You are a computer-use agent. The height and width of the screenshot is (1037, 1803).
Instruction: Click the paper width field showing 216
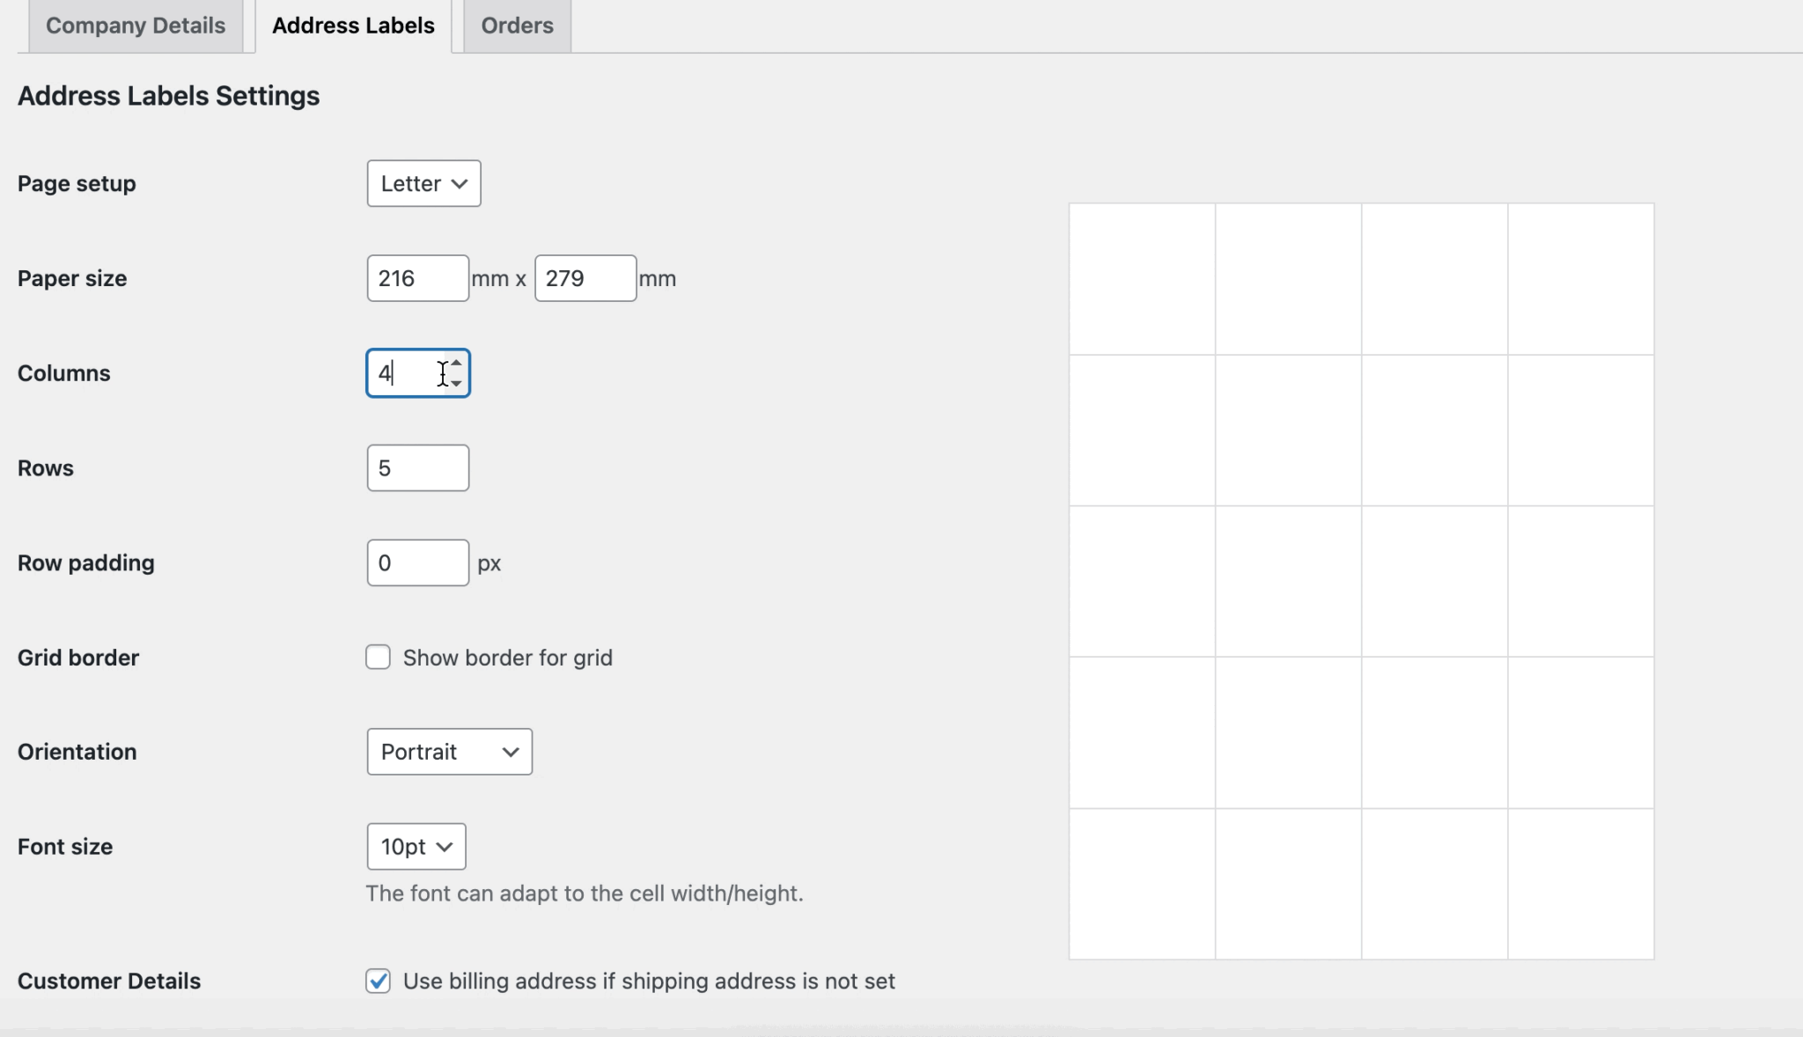coord(416,278)
